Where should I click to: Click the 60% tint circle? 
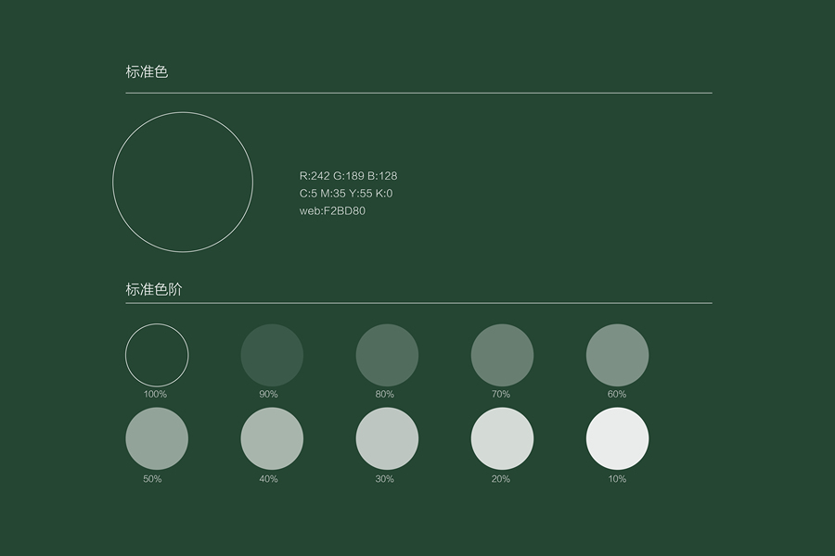coord(617,355)
